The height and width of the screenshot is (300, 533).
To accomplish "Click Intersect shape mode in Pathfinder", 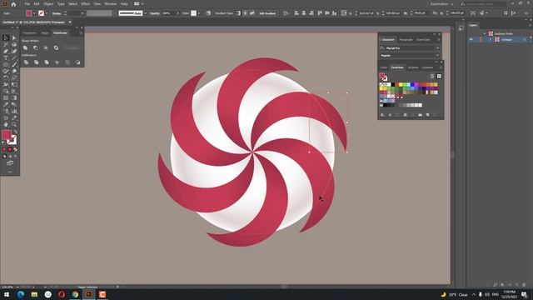I will click(46, 48).
